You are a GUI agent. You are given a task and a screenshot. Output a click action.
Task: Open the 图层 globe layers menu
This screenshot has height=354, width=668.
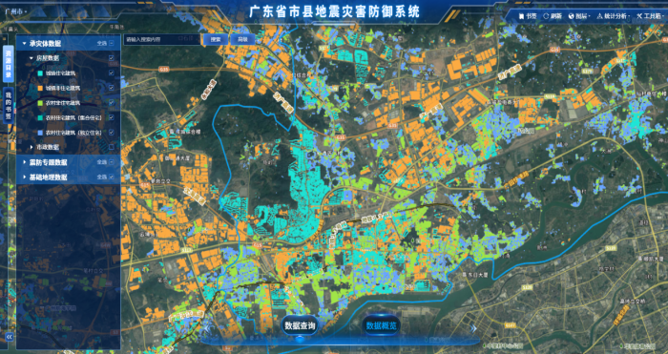click(571, 16)
